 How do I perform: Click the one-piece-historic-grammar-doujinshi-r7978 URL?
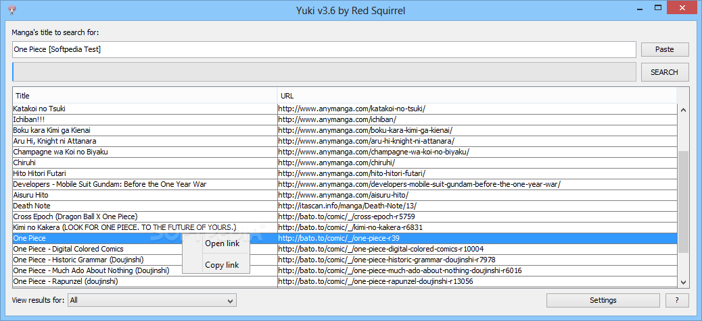click(386, 260)
